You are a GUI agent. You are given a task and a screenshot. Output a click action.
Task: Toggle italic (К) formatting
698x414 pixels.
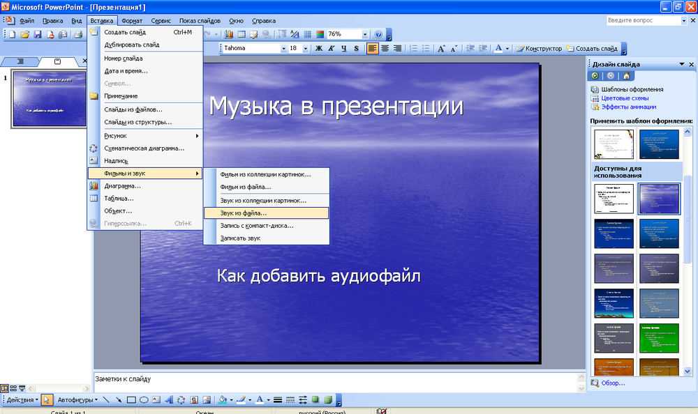[331, 49]
